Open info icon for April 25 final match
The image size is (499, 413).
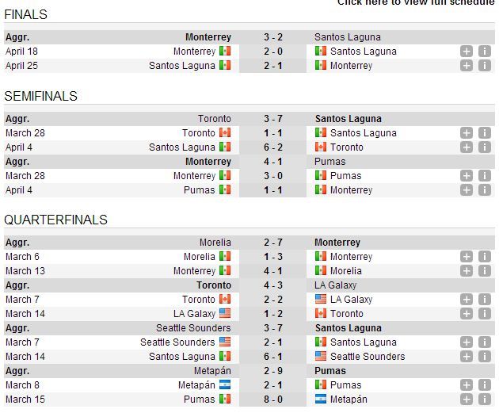tap(485, 66)
